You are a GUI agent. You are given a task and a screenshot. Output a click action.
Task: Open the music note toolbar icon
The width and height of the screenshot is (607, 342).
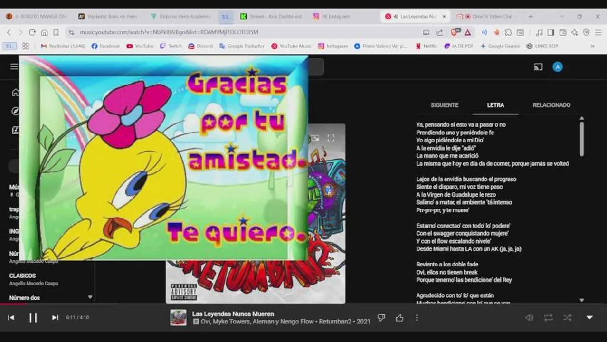click(x=539, y=32)
